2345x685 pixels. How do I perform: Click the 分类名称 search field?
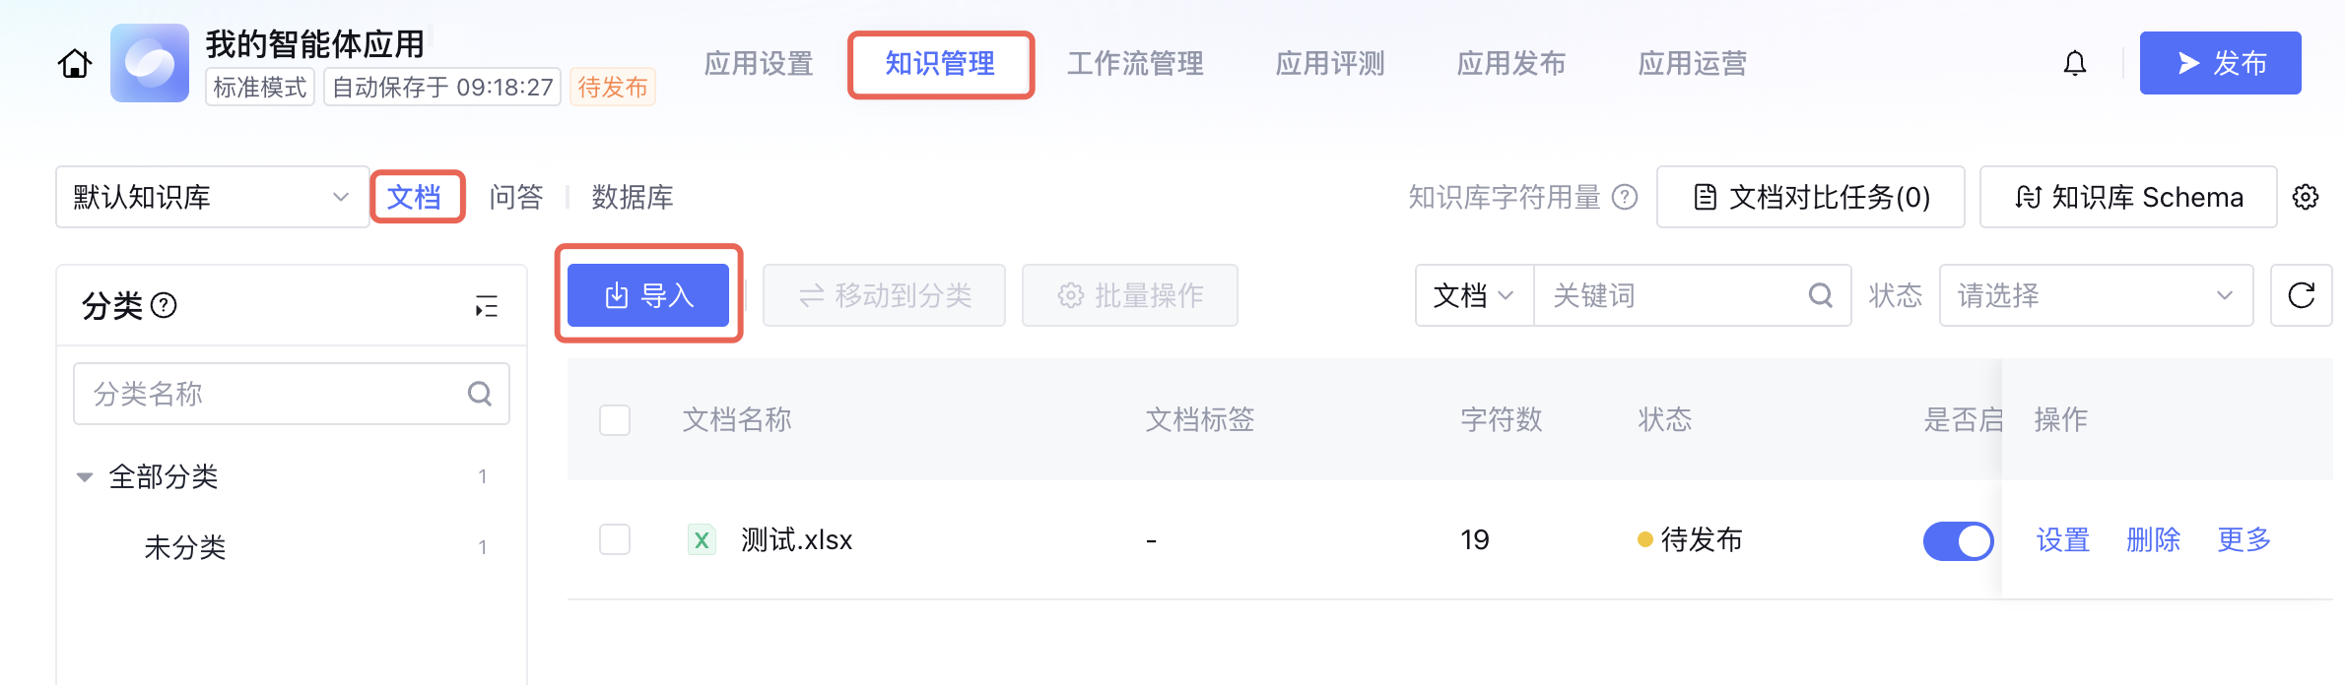pos(276,394)
